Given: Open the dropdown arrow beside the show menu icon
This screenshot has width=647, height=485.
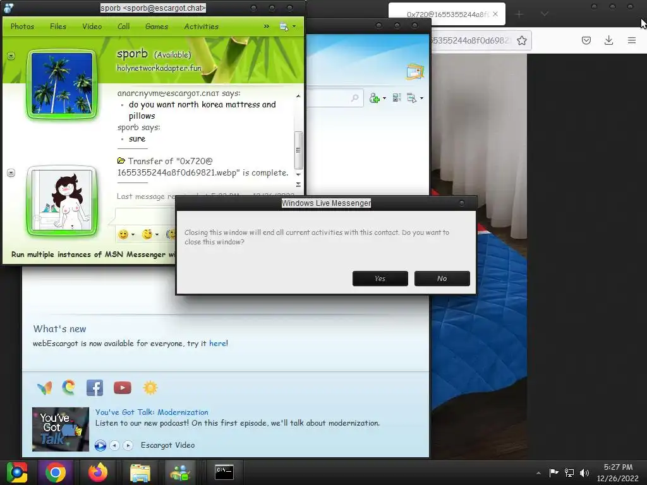Looking at the screenshot, I should point(294,27).
